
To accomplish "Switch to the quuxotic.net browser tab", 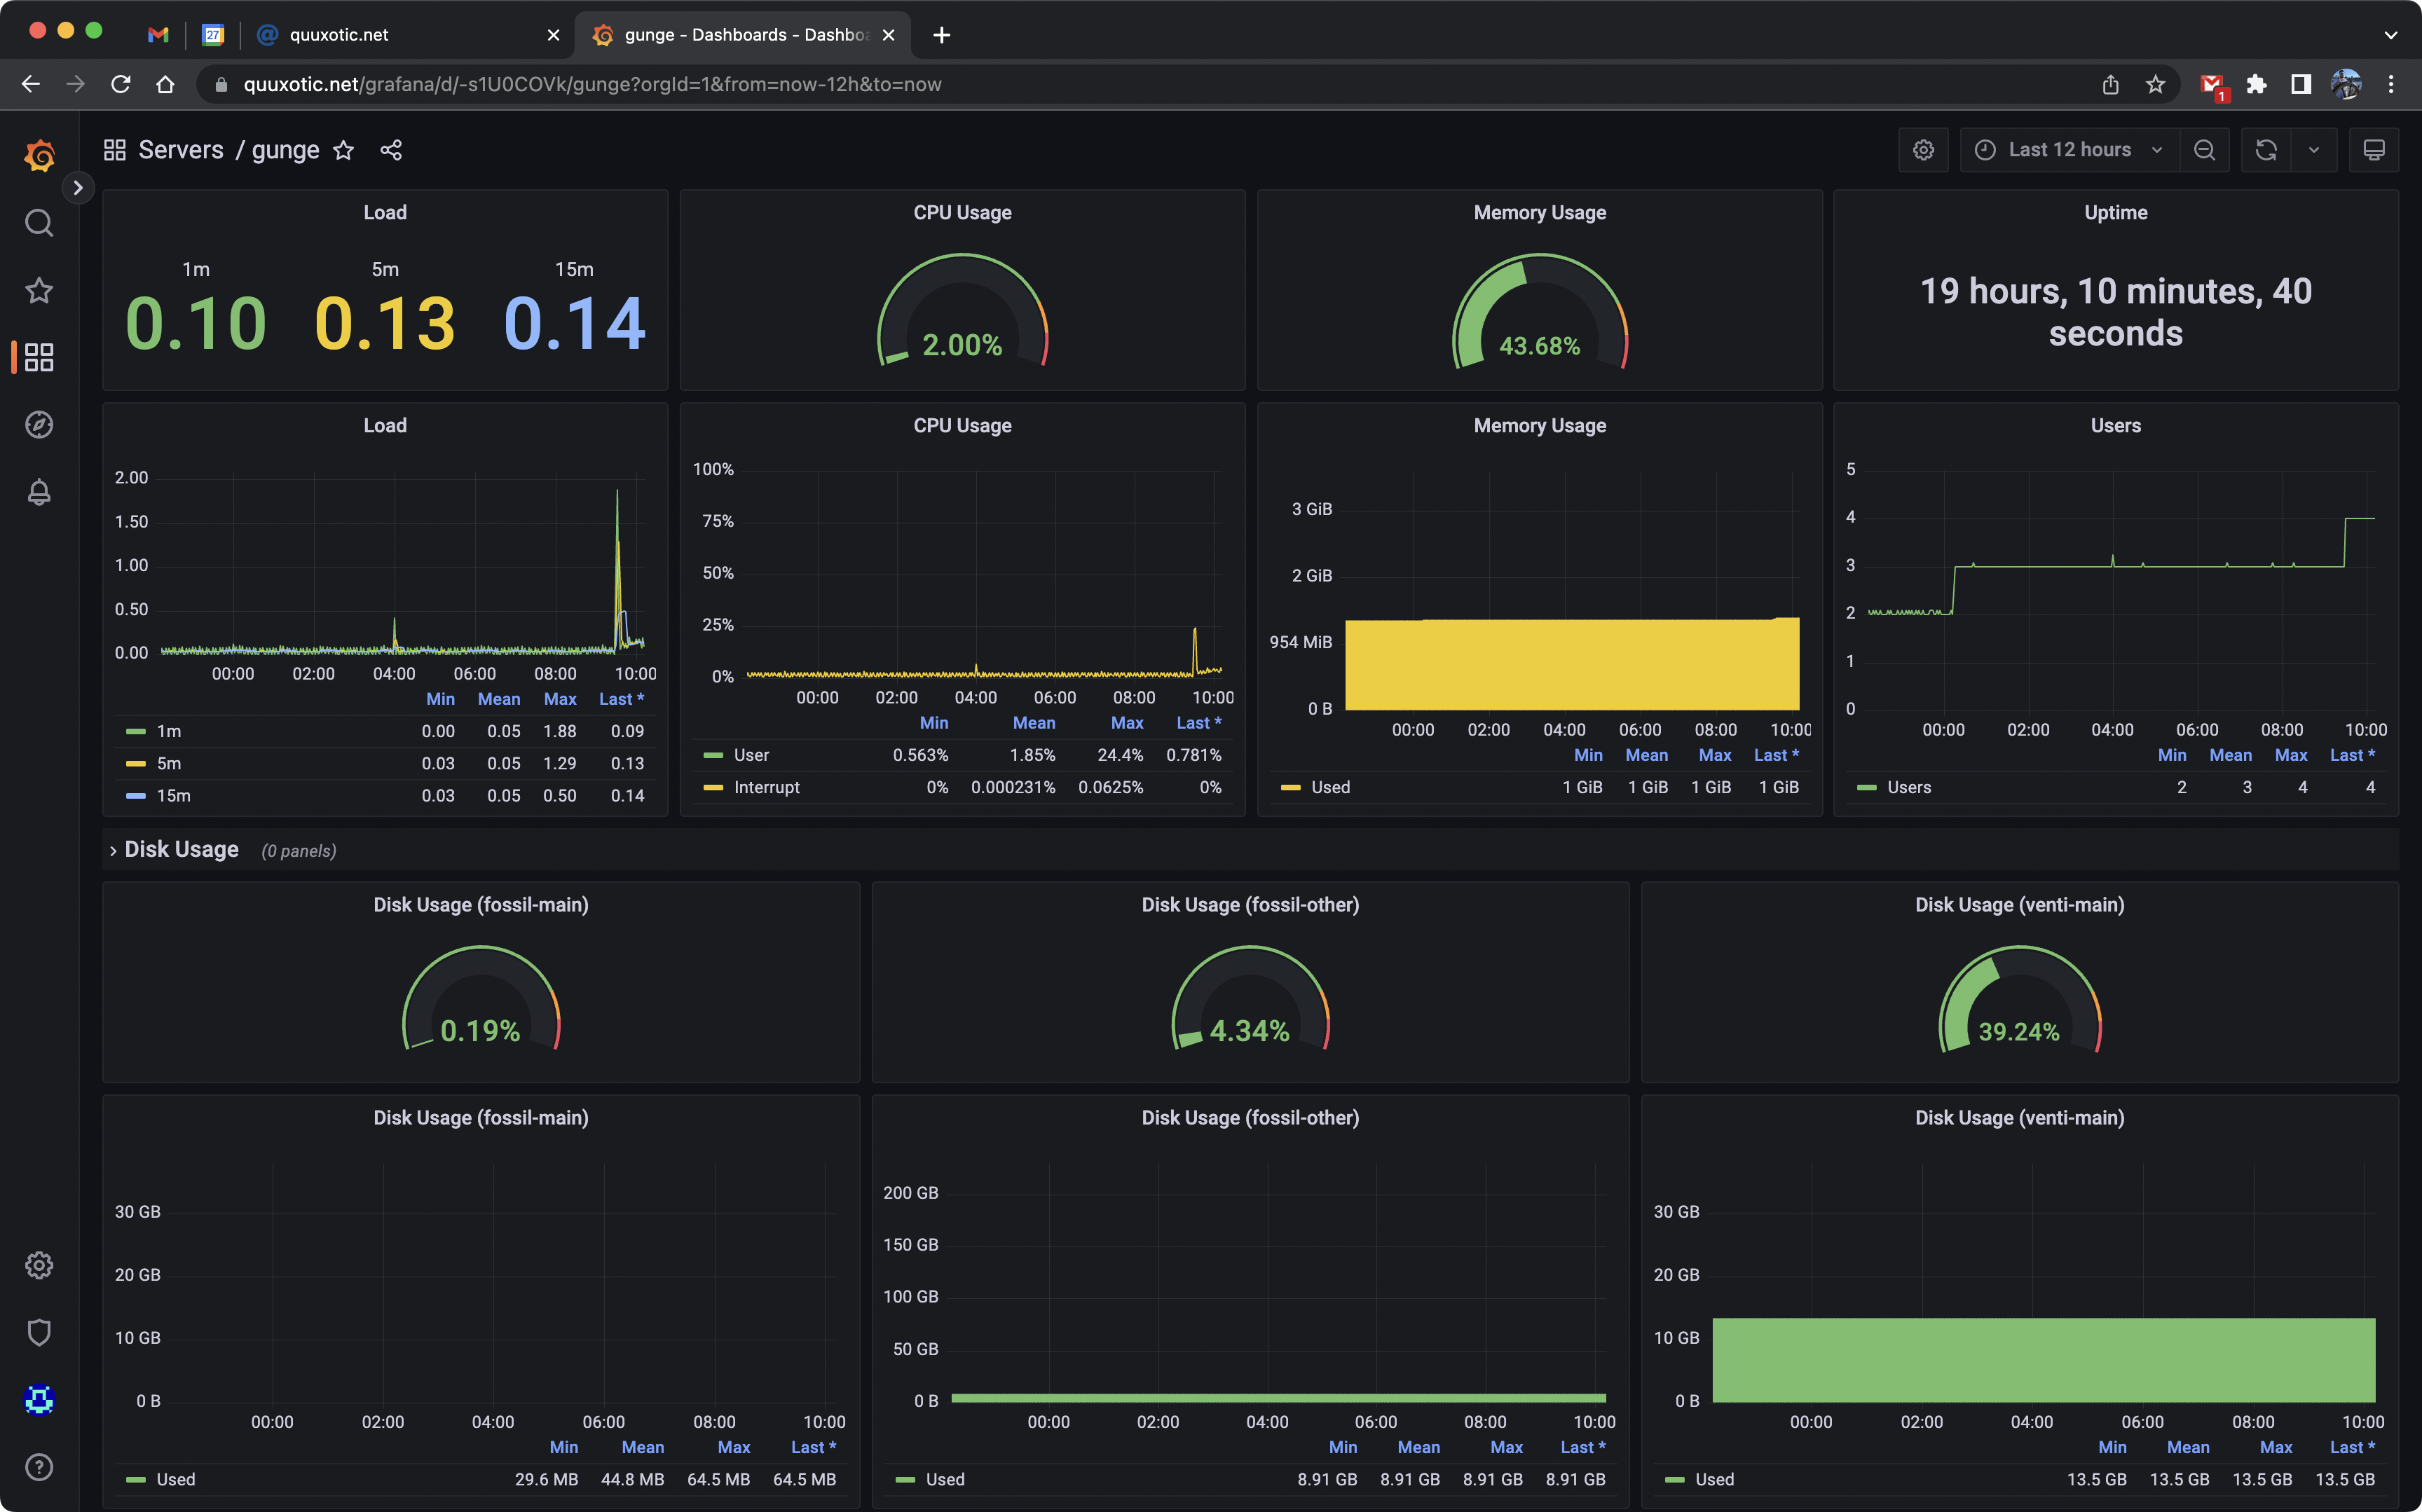I will [339, 35].
